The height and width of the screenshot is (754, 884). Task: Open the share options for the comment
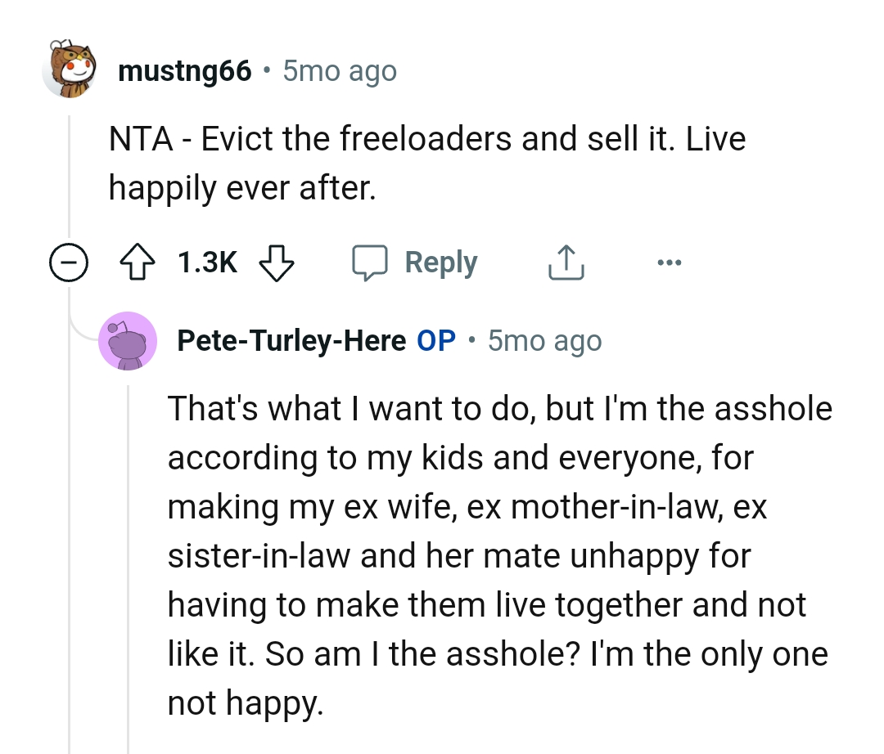click(566, 262)
